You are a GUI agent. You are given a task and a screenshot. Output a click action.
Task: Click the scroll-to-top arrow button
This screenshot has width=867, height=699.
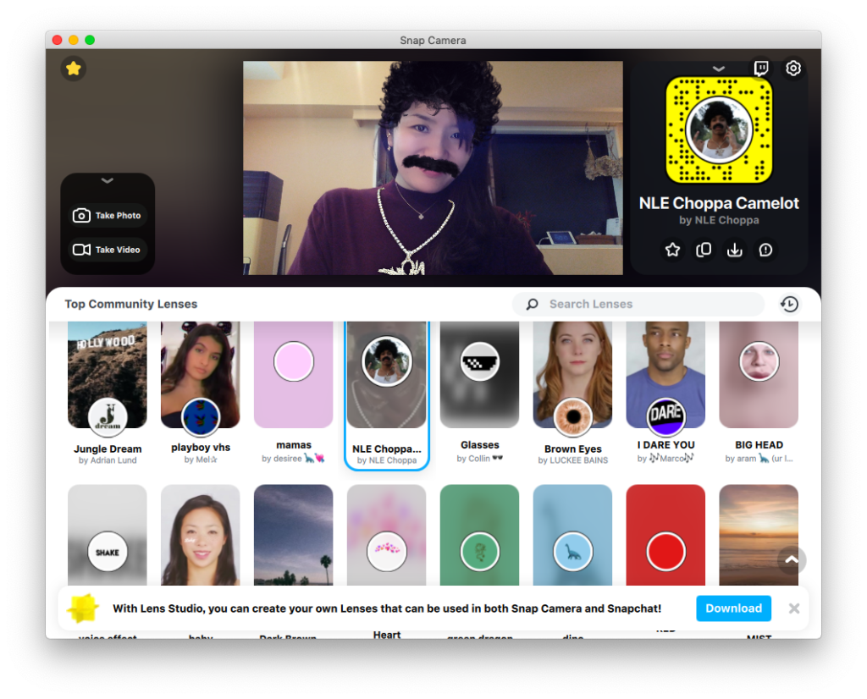[x=792, y=559]
